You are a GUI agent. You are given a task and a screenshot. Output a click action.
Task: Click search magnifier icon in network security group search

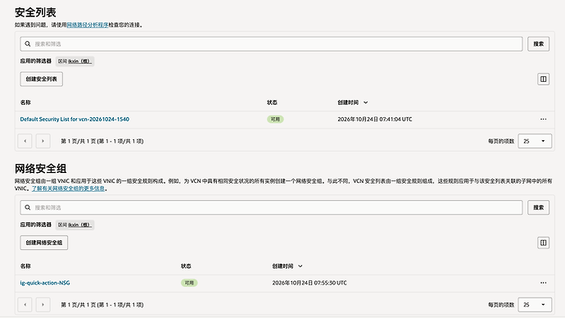tap(28, 207)
